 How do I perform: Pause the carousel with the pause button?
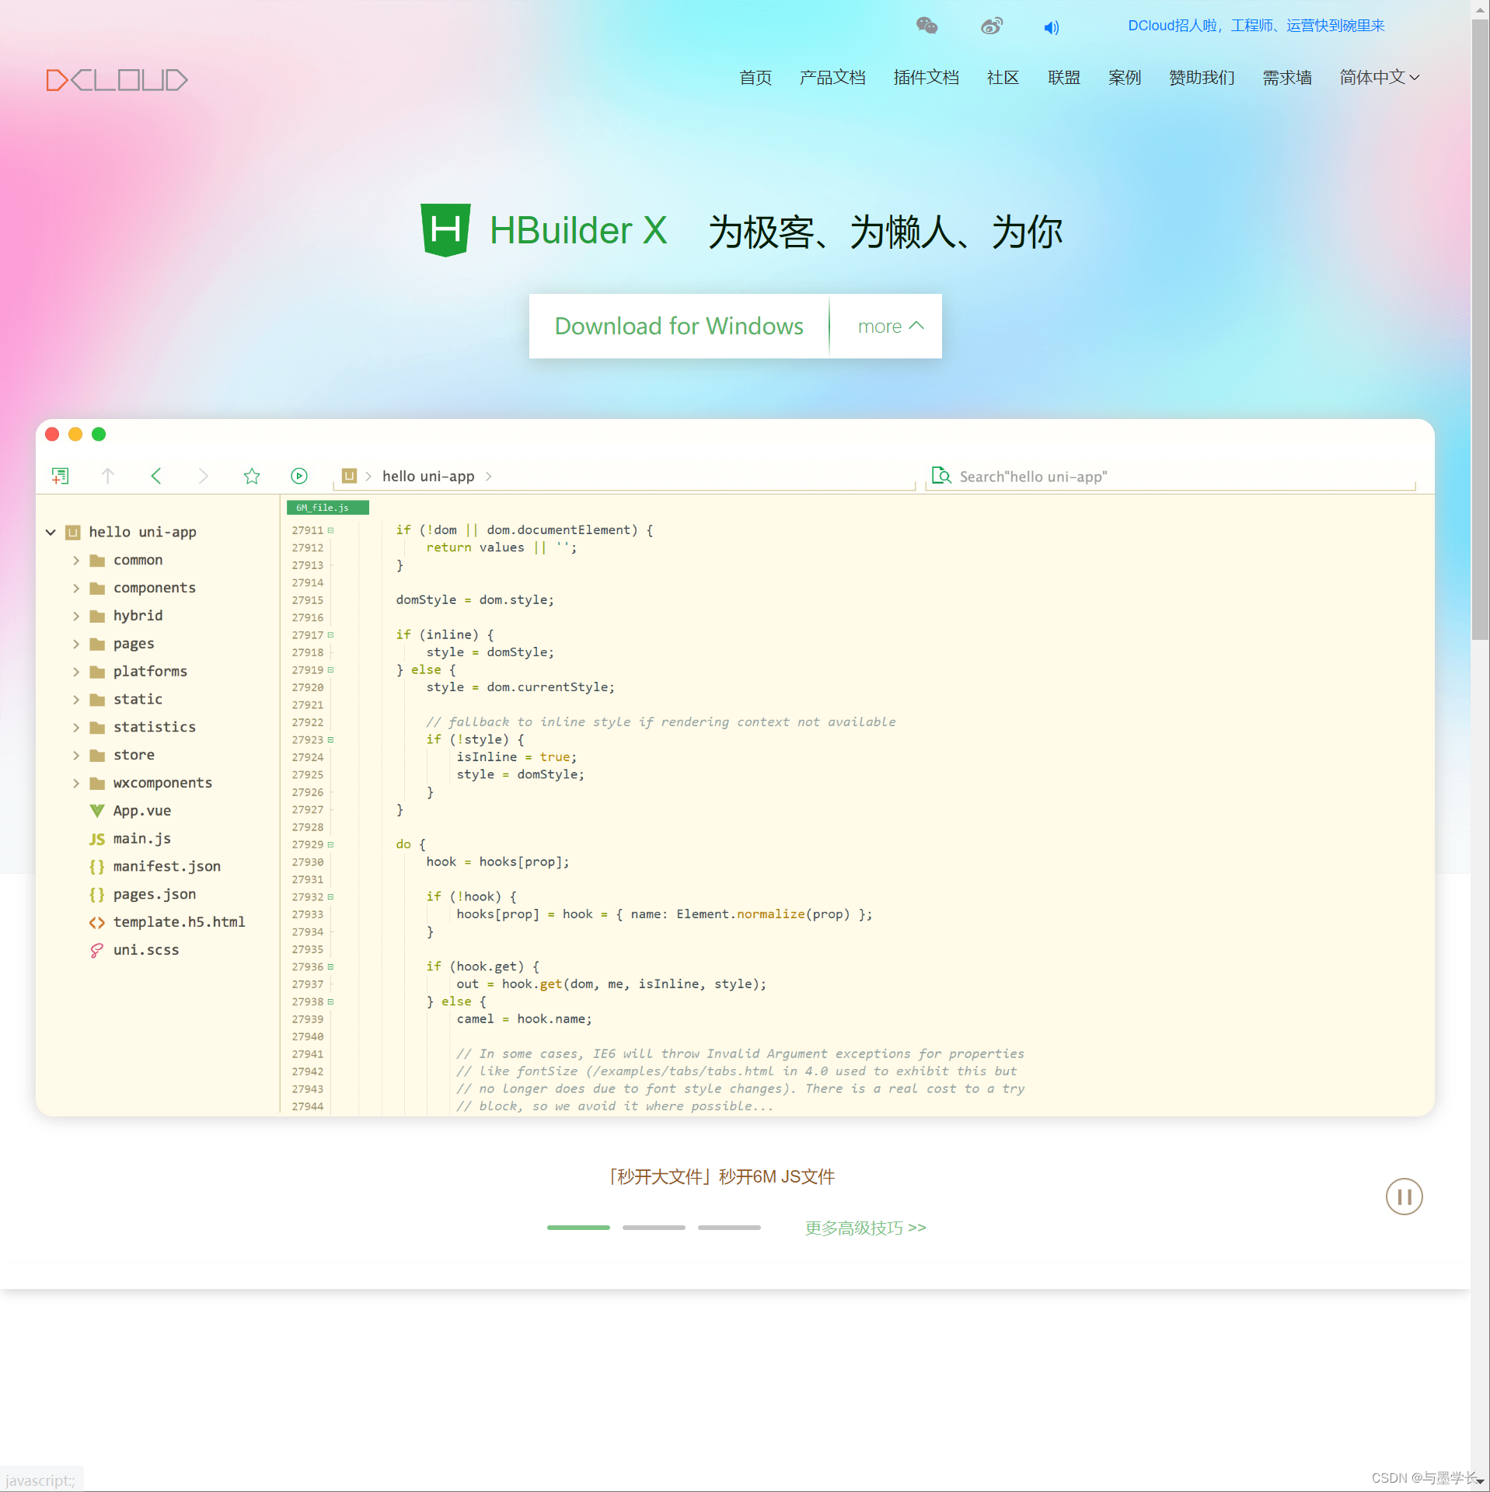tap(1404, 1197)
